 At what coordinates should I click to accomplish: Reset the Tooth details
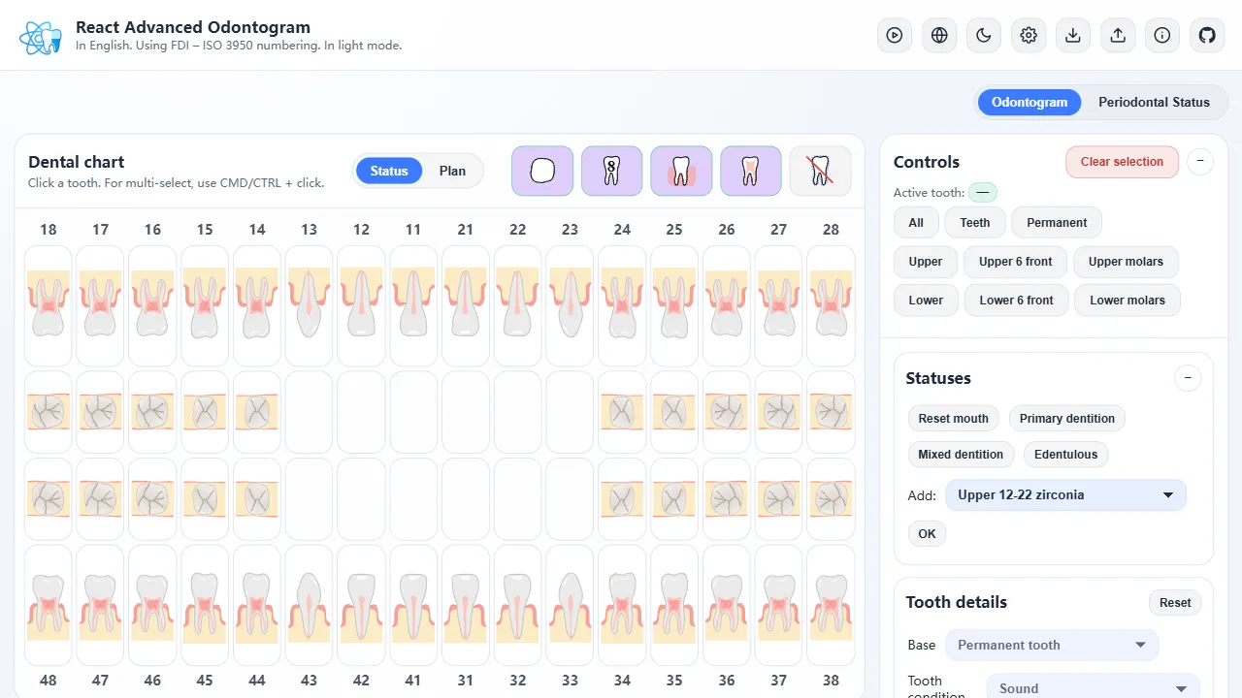click(x=1175, y=603)
